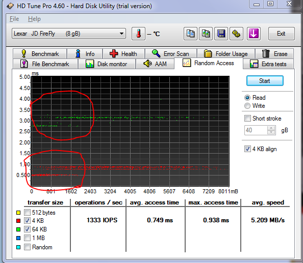Open the Error Scan tab
Screen dimensions: 303x263
[171, 53]
